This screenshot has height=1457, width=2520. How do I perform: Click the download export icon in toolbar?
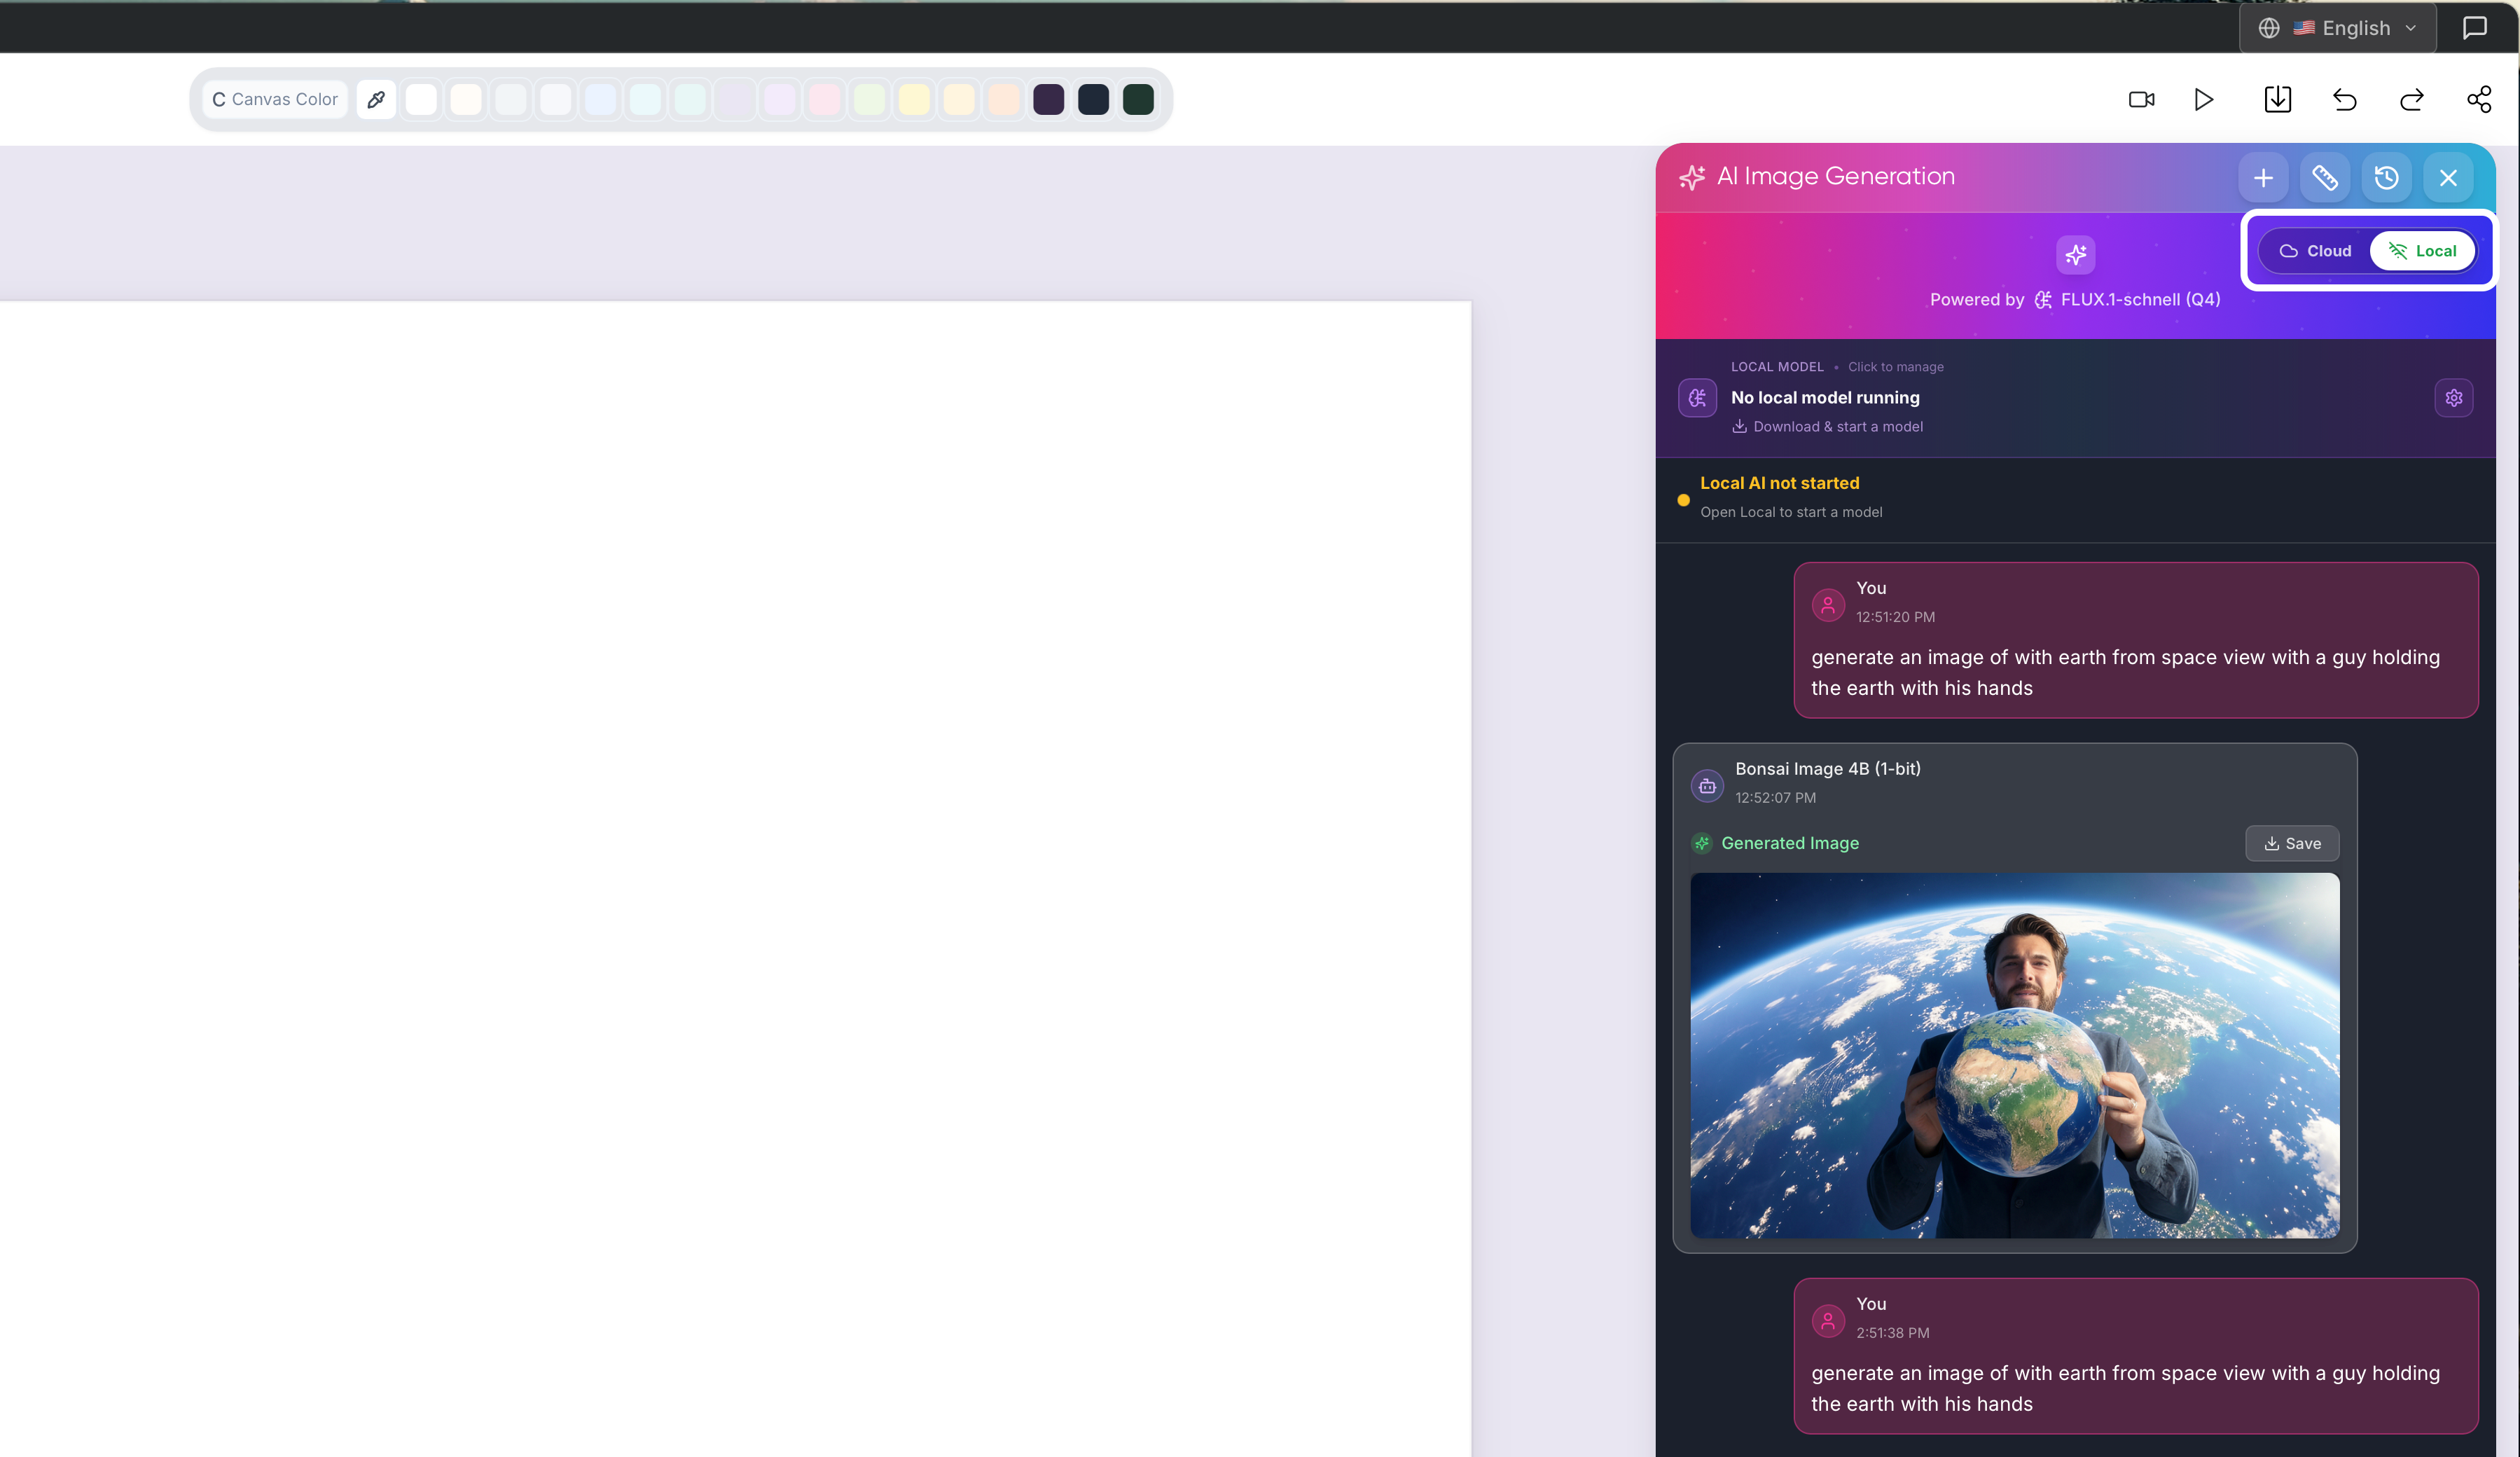(2277, 99)
